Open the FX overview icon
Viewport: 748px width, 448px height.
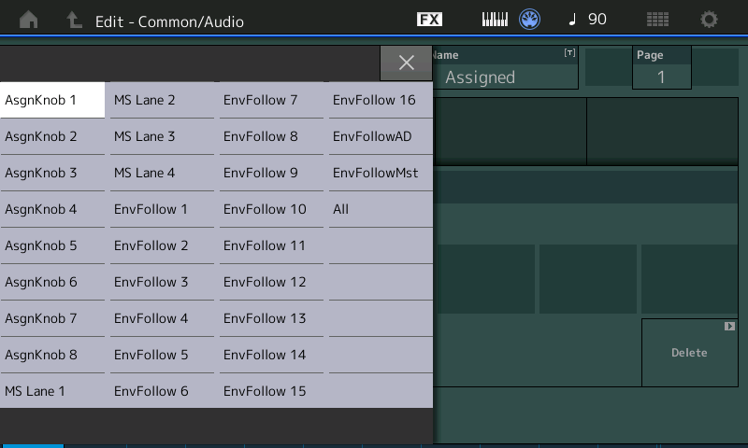point(429,20)
